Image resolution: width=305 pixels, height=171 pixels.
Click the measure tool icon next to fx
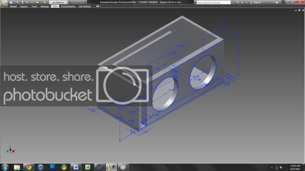coord(75,2)
